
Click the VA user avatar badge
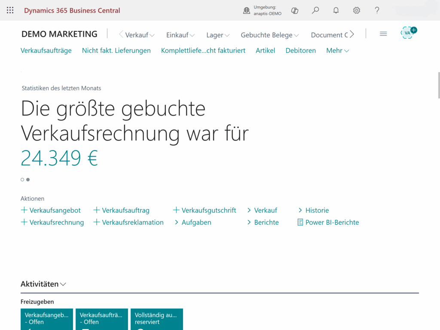pyautogui.click(x=407, y=32)
